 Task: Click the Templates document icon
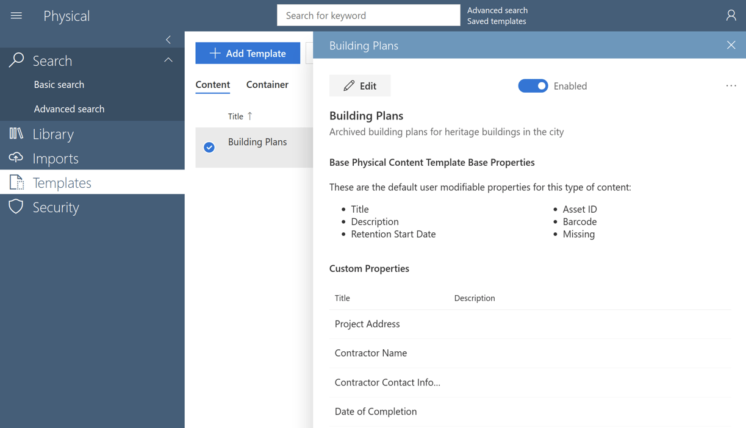(x=16, y=182)
